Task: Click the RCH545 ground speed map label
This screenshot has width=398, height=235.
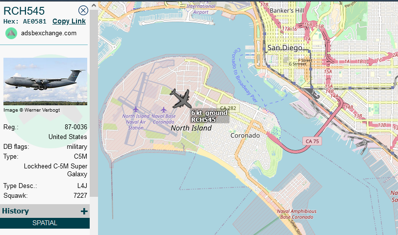Action: pyautogui.click(x=209, y=116)
